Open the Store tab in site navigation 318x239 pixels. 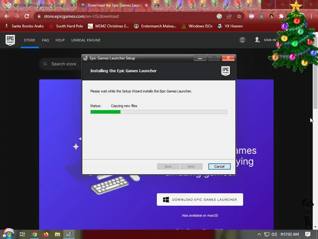coord(30,40)
